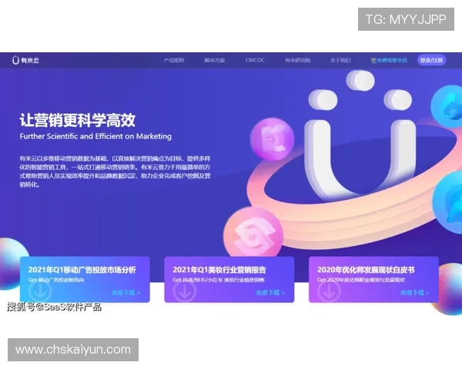This screenshot has height=369, width=462.
Task: Open the 产品矩阵 navigation menu
Action: (x=174, y=60)
